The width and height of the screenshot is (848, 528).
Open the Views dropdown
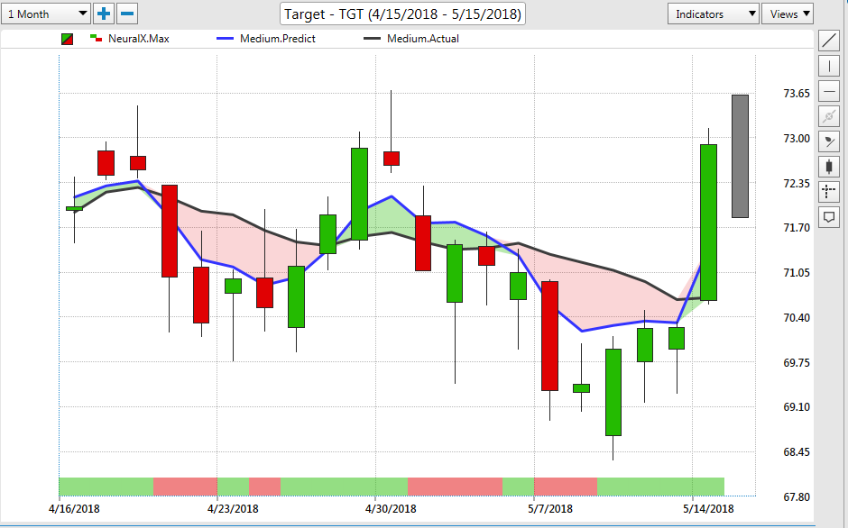[788, 14]
